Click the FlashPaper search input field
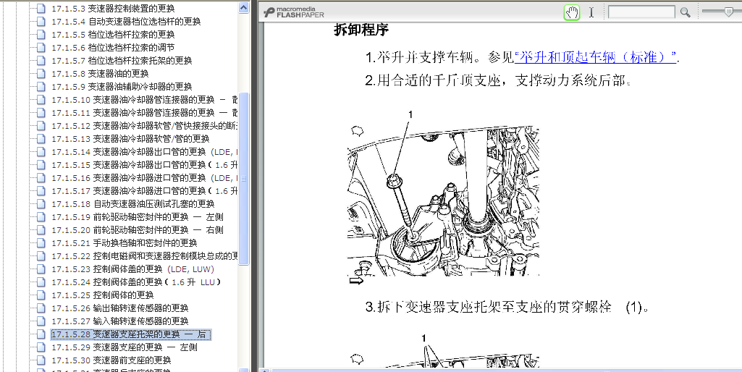Image resolution: width=742 pixels, height=372 pixels. pyautogui.click(x=641, y=12)
